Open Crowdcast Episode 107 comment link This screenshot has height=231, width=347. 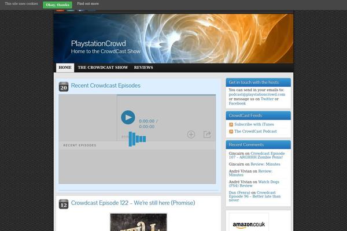tap(256, 155)
